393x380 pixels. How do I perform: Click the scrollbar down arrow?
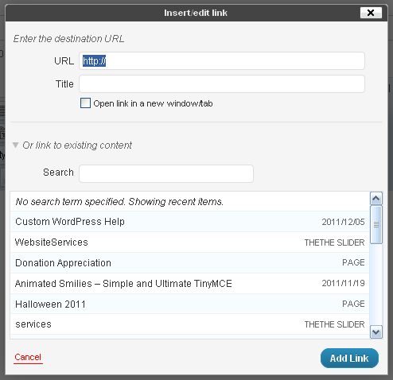[x=376, y=332]
